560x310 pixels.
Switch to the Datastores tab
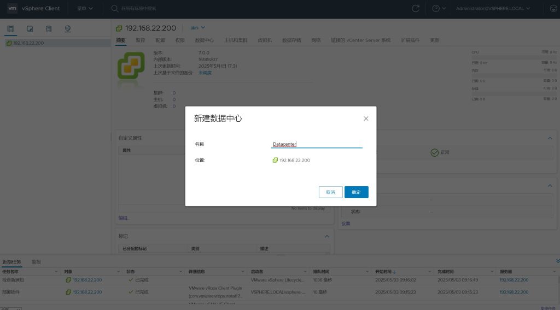291,40
